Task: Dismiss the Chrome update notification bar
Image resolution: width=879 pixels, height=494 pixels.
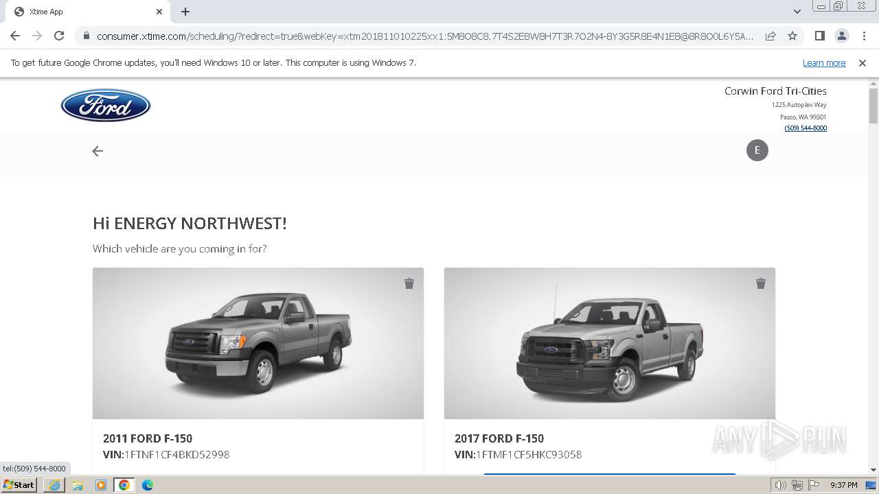Action: (863, 63)
